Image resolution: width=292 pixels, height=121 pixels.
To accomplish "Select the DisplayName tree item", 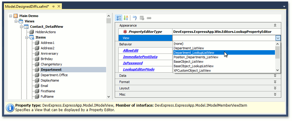I will (50, 81).
